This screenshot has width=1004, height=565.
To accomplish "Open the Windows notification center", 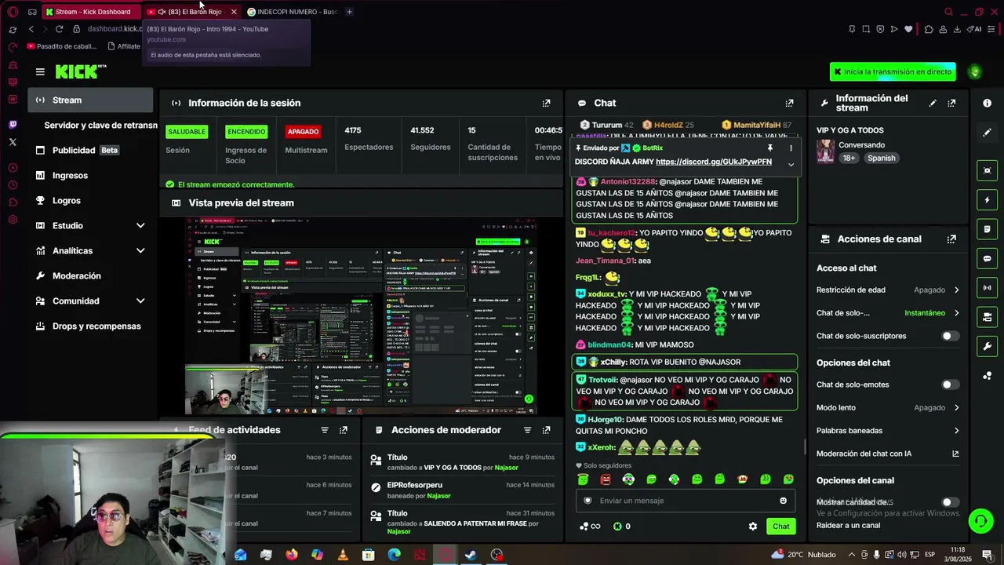I will click(x=987, y=555).
